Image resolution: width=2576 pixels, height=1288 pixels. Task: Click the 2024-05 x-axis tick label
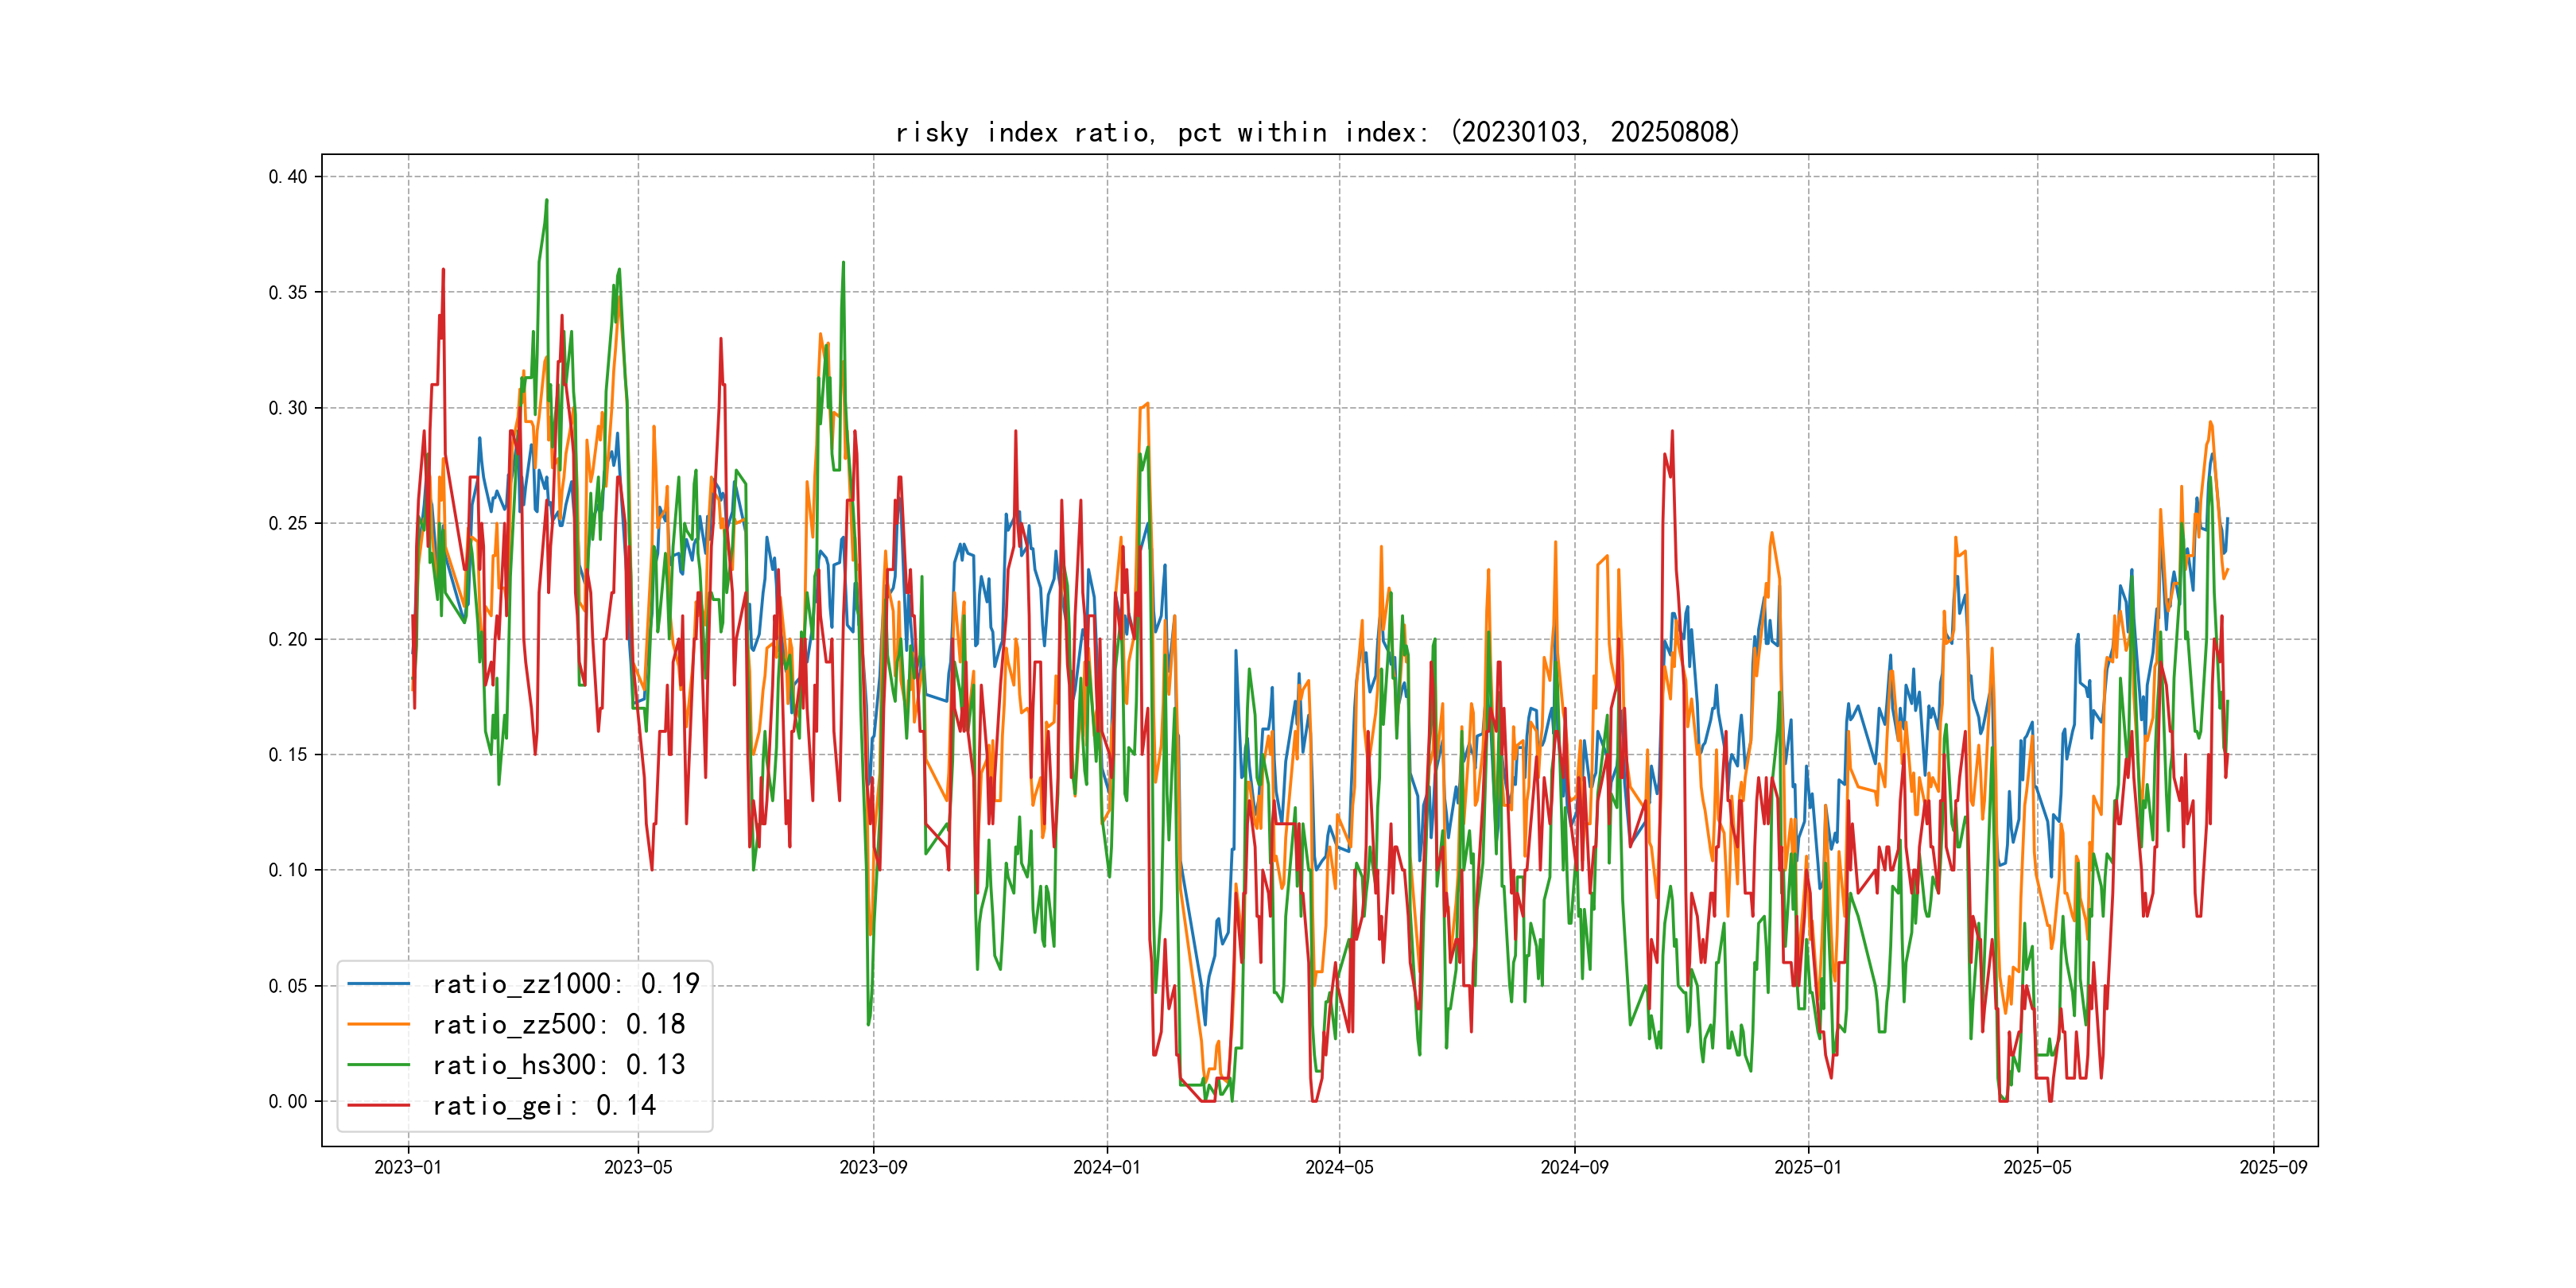pos(1339,1167)
